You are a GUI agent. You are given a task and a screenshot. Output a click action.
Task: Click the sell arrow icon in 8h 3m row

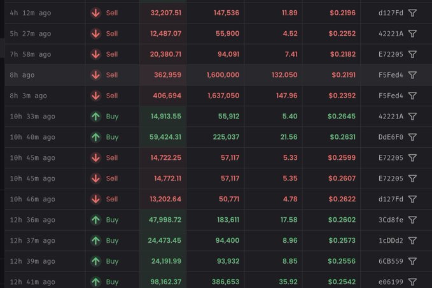pyautogui.click(x=95, y=96)
